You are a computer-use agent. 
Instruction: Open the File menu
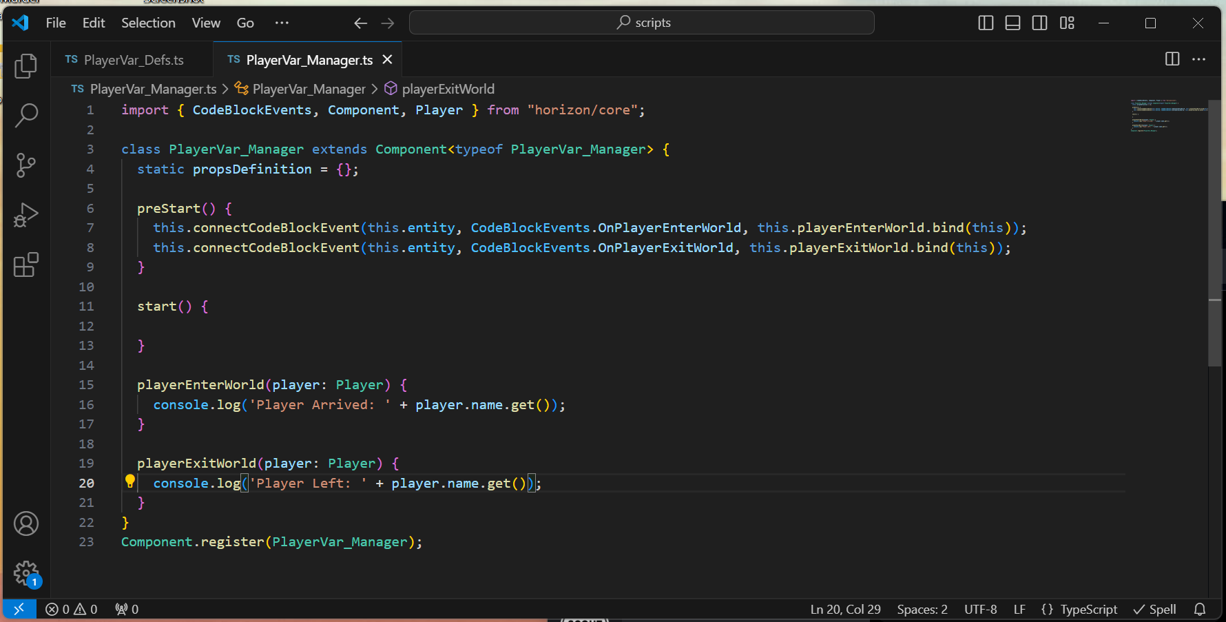[56, 23]
